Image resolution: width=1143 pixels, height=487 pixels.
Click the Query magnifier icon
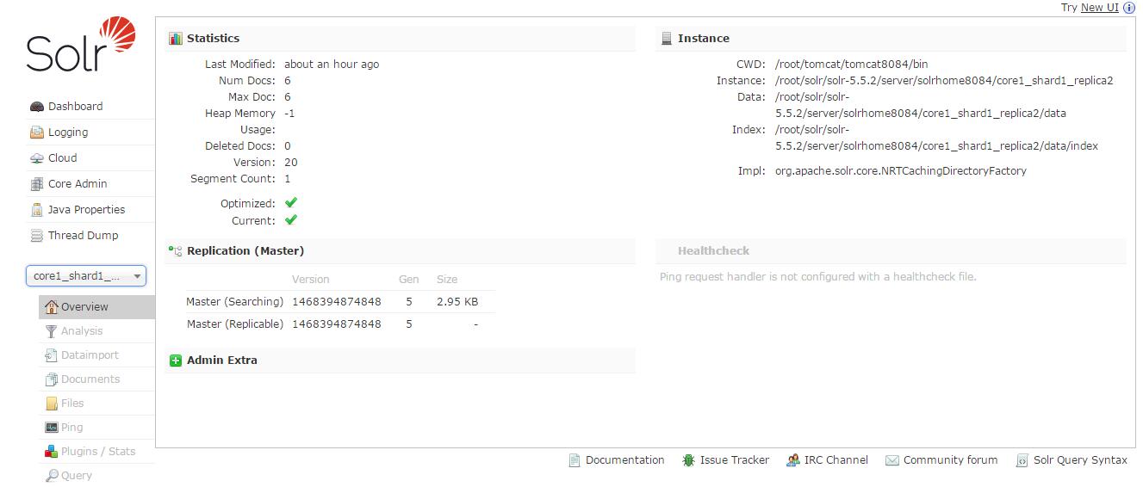click(x=52, y=476)
